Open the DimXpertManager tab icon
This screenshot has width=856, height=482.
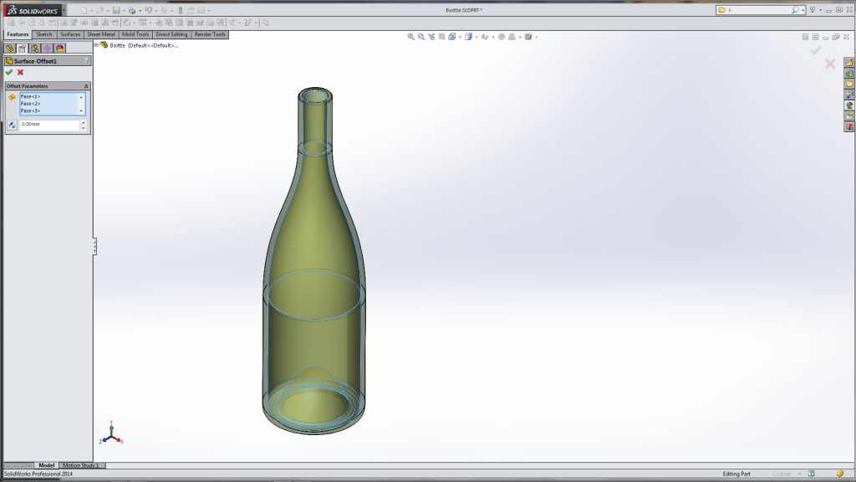(46, 49)
